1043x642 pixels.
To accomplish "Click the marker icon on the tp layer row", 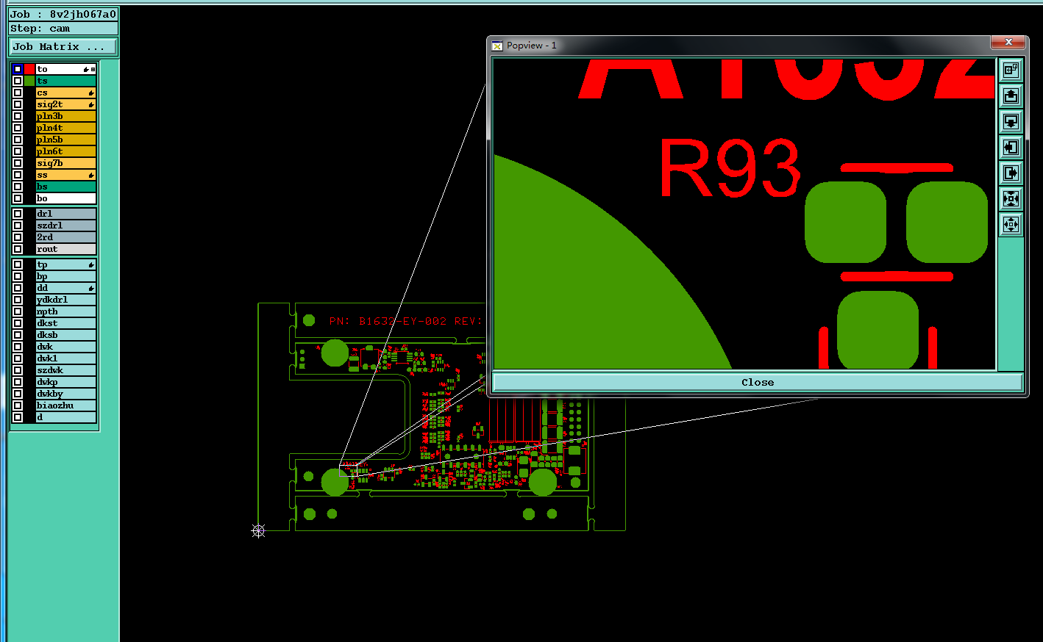I will (91, 264).
